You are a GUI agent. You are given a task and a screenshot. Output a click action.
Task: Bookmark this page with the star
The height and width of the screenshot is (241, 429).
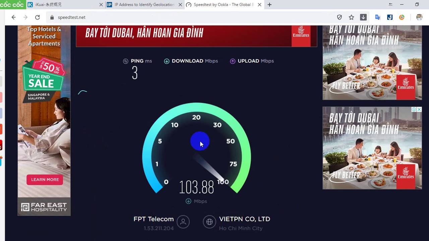(x=351, y=17)
